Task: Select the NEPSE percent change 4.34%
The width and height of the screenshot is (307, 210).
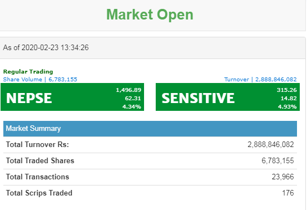Action: point(132,106)
